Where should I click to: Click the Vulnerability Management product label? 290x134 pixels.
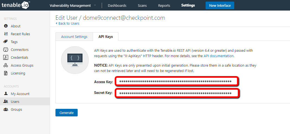coord(70,6)
